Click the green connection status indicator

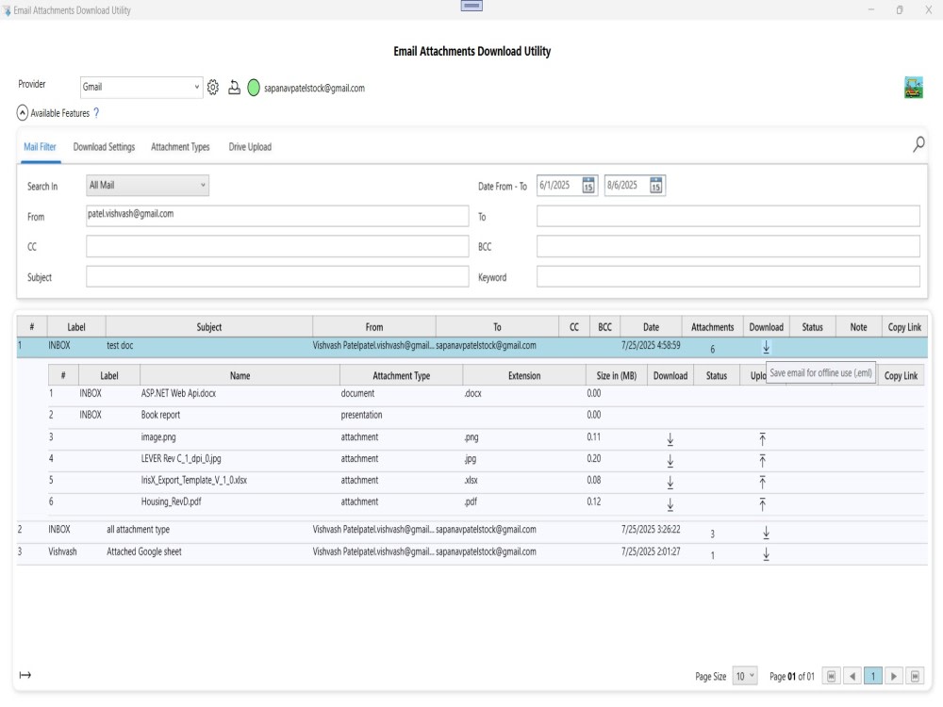pos(254,88)
